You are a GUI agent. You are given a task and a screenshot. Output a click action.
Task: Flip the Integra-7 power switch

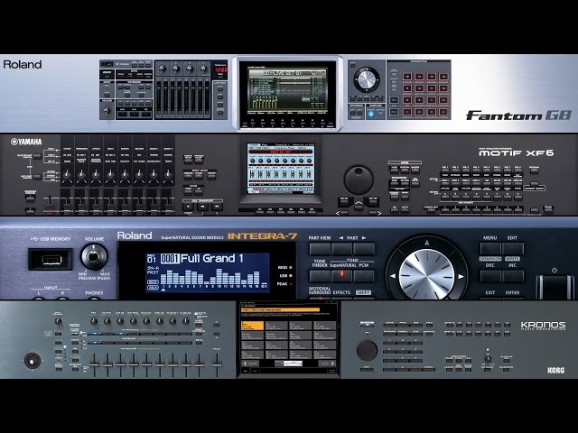(555, 287)
